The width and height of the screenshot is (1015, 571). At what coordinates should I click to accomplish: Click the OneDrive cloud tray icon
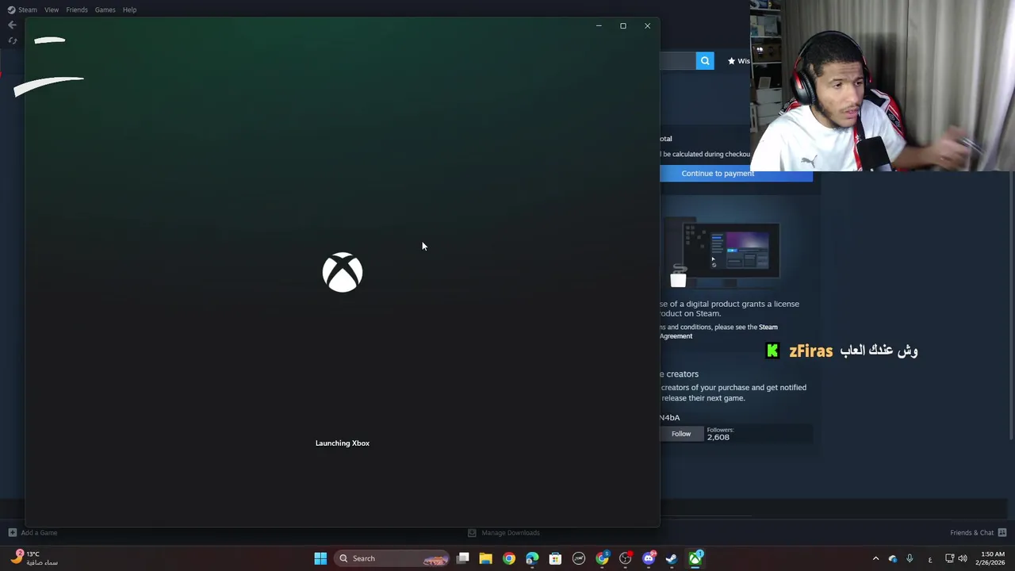click(x=893, y=558)
